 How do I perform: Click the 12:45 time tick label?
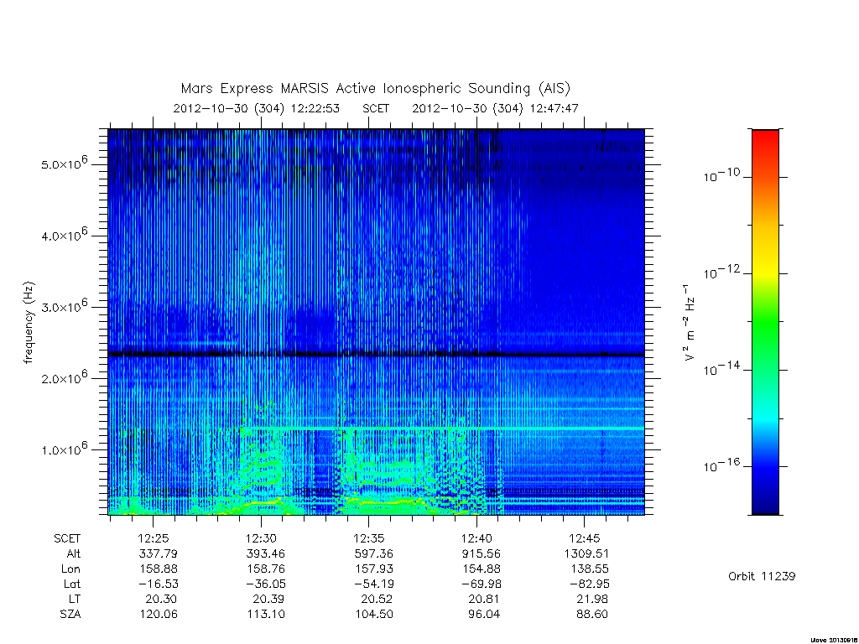[x=584, y=538]
